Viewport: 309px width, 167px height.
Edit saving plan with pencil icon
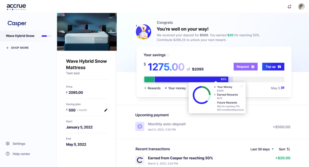[x=106, y=110]
